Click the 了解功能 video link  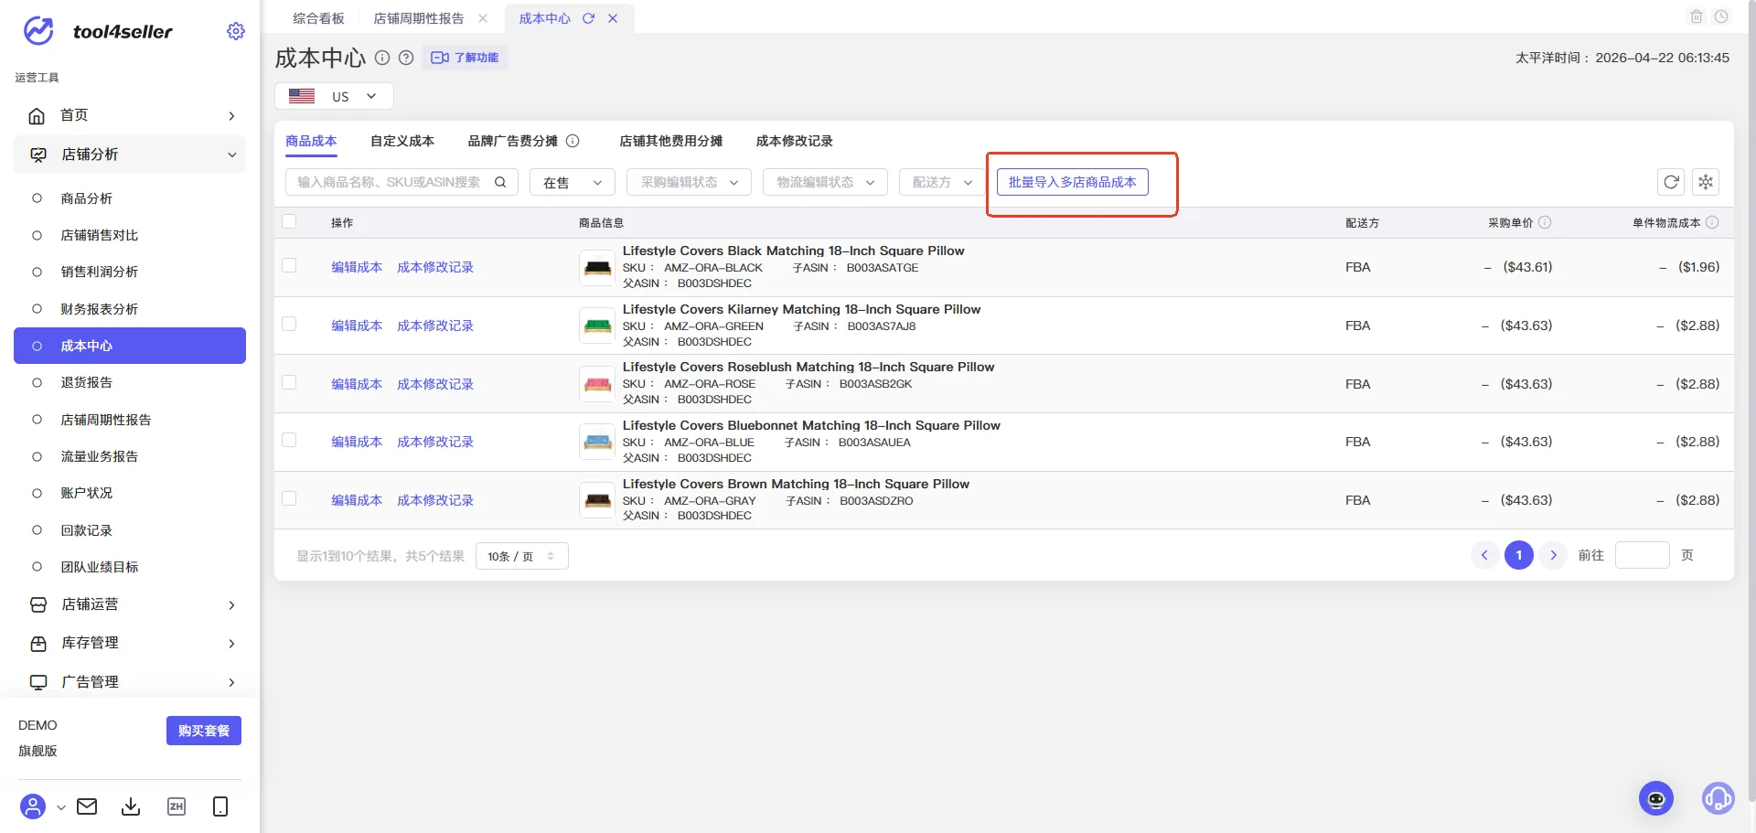[465, 58]
